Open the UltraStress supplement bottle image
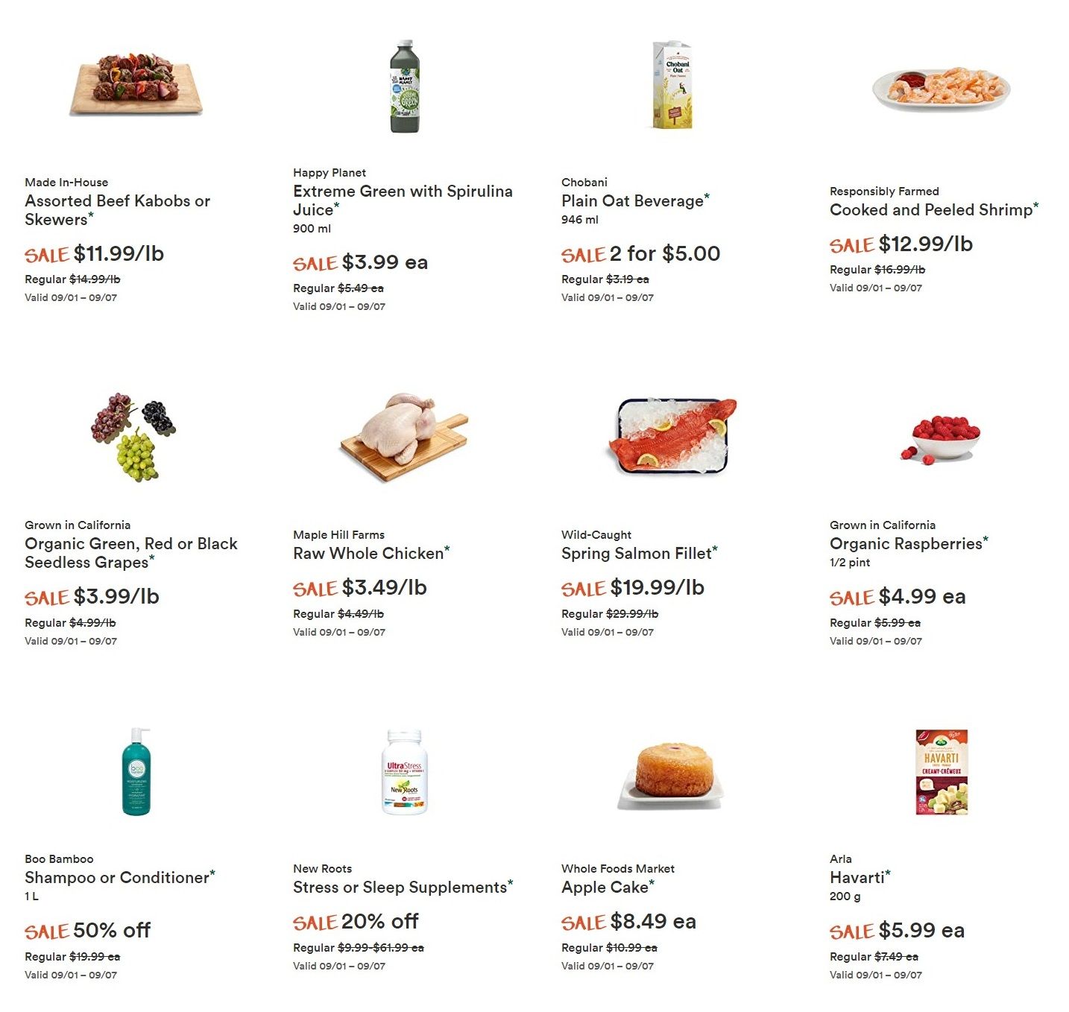The width and height of the screenshot is (1069, 1012). 405,772
